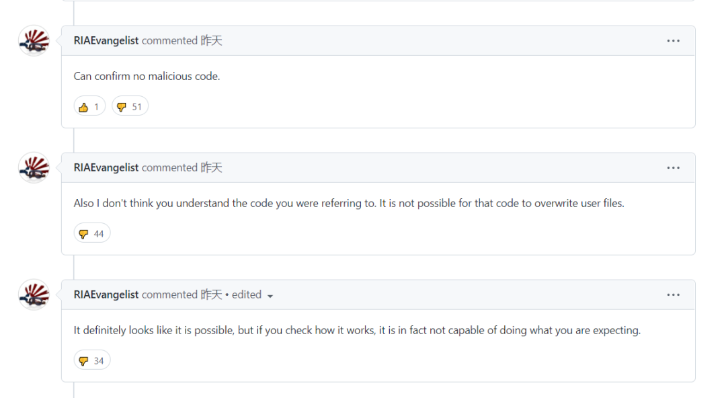This screenshot has width=726, height=398.
Task: Open RIAEvangelist profile from first comment header
Action: coord(106,40)
